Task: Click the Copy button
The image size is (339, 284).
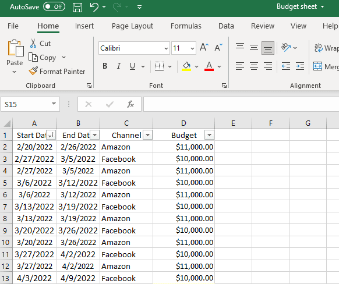Action: click(x=43, y=58)
